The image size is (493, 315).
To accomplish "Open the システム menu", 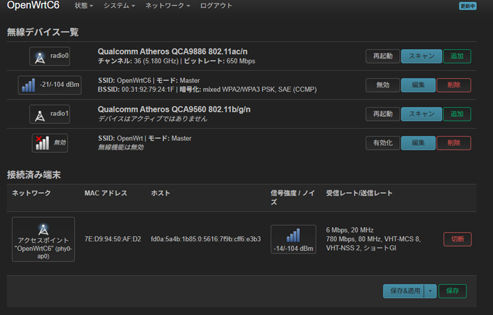I will pyautogui.click(x=119, y=5).
